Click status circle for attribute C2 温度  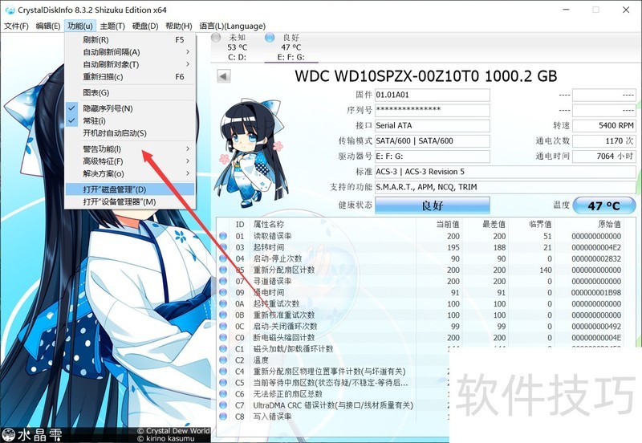click(223, 360)
